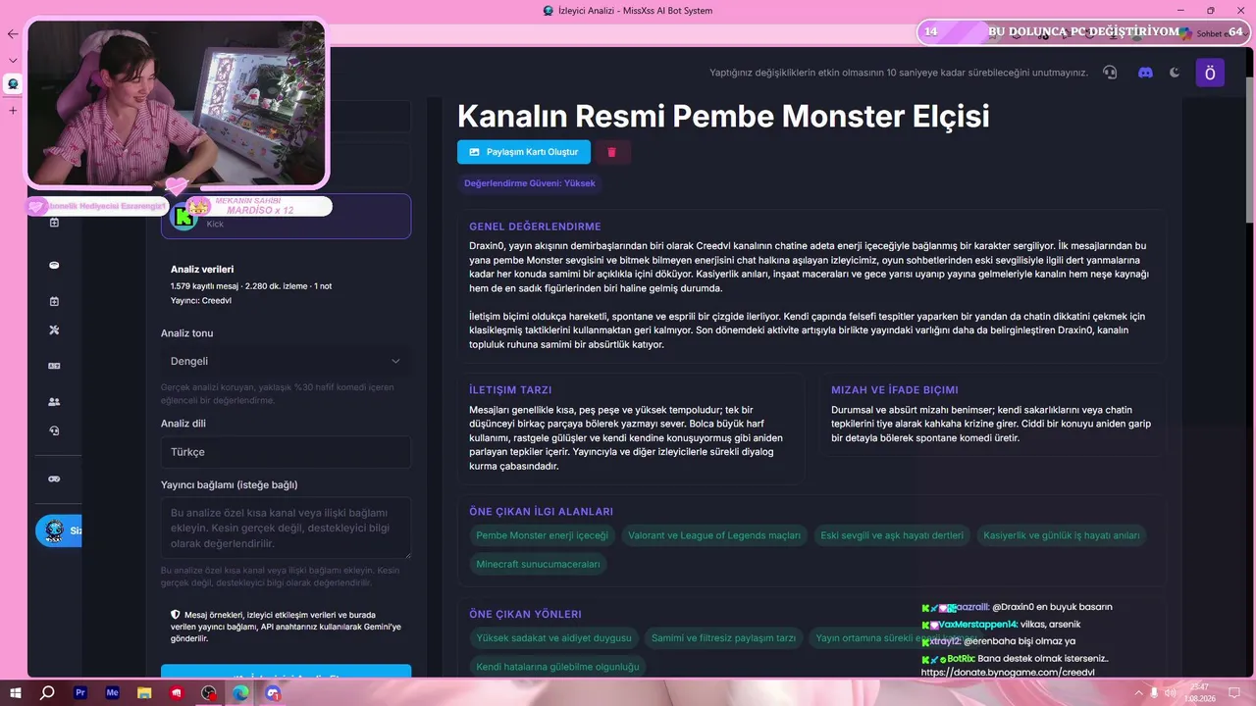
Task: Click the Eski sevgili ve aşk hayatı dertleri tag
Action: point(892,535)
